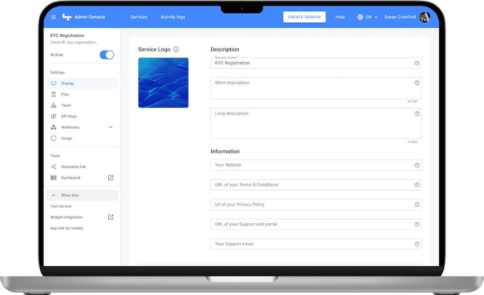484x295 pixels.
Task: Open the Help link
Action: pos(340,17)
